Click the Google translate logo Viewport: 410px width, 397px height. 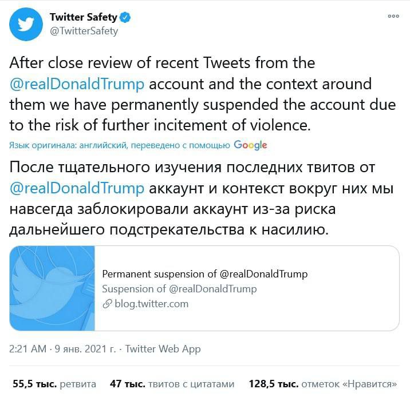pyautogui.click(x=251, y=145)
